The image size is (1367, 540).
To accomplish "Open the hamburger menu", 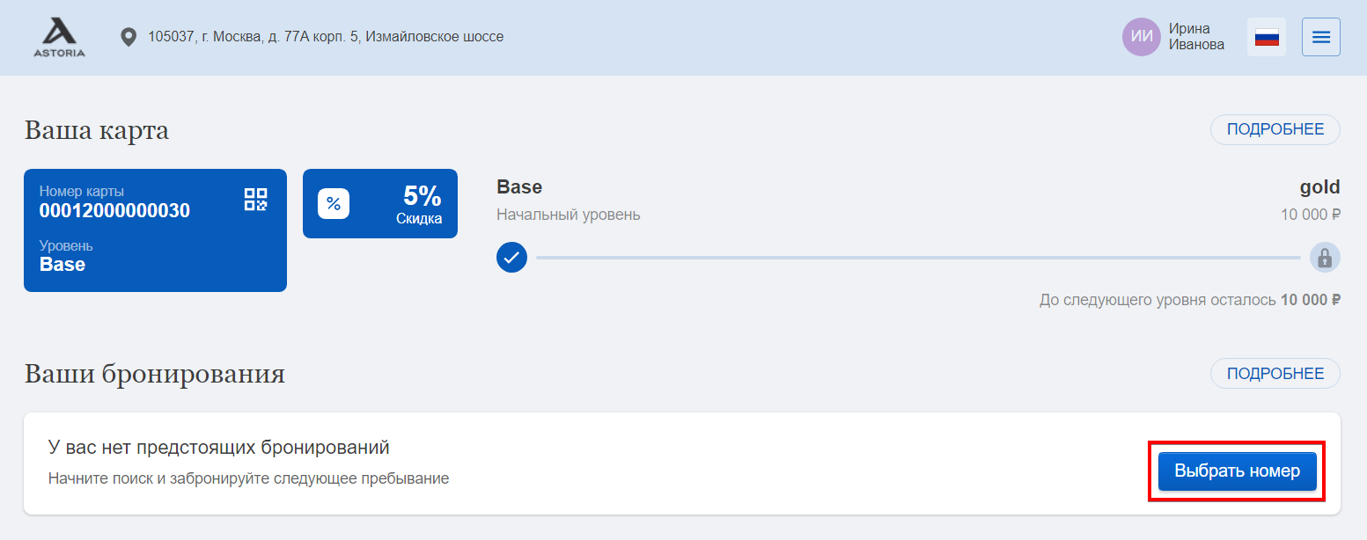I will 1321,37.
